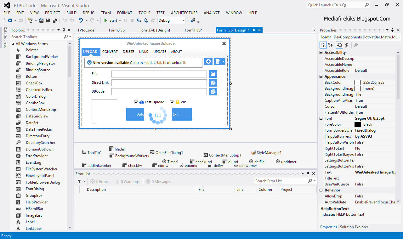Viewport: 403px width, 239px height.
Task: Toggle the Warnings filter in the Error List
Action: pos(128,181)
